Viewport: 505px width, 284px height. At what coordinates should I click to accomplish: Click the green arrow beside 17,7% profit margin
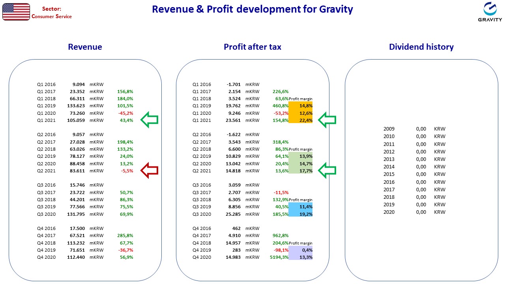327,170
